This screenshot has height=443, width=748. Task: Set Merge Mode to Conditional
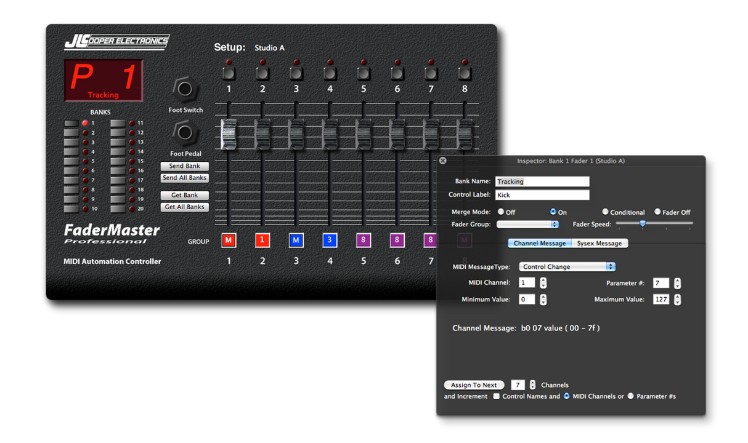pos(605,212)
